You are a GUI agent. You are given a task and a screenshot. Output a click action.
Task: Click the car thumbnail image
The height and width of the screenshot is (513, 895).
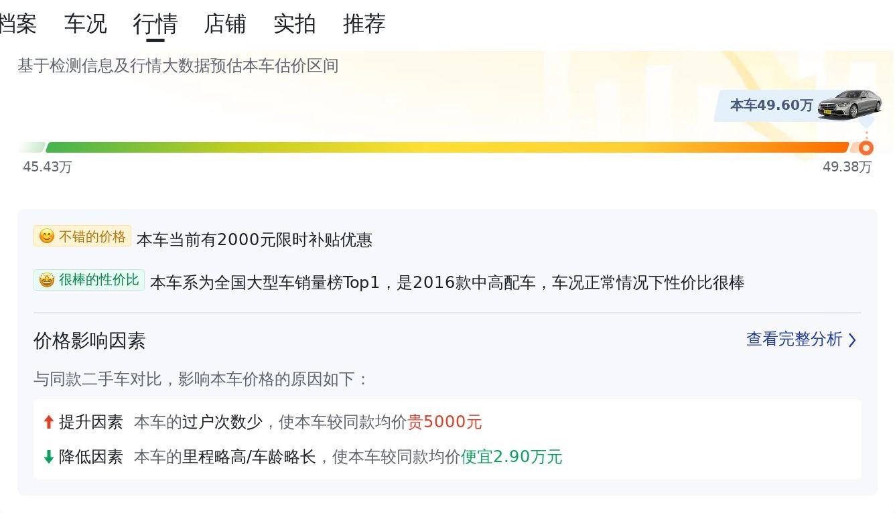[849, 104]
